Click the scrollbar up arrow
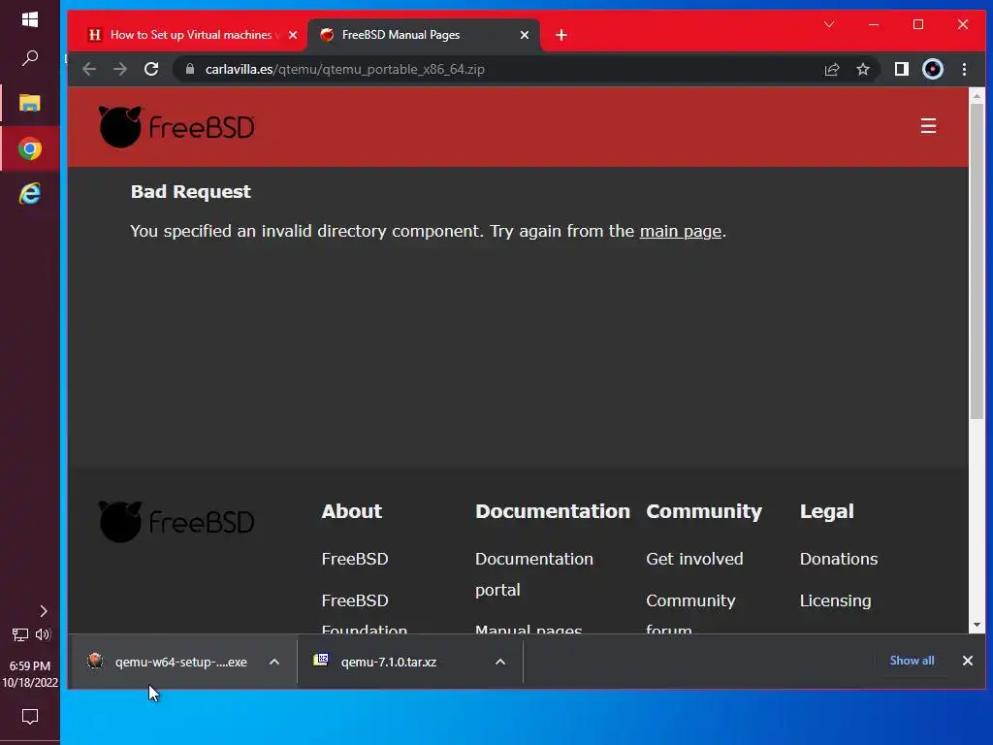This screenshot has width=993, height=745. point(977,96)
